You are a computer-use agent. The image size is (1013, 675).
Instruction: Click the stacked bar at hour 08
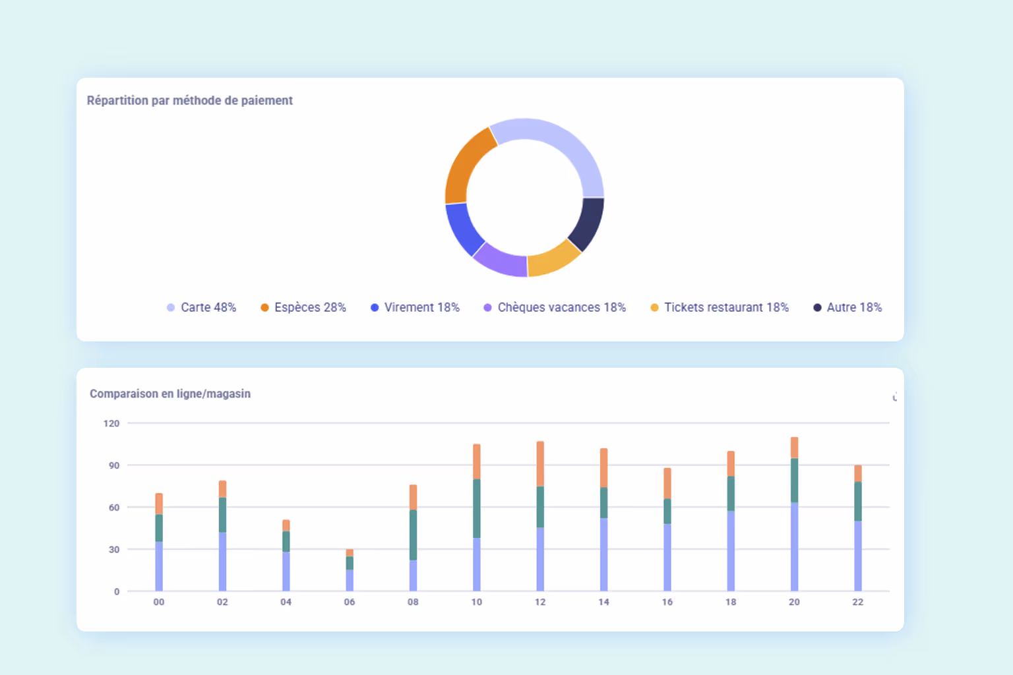coord(413,538)
